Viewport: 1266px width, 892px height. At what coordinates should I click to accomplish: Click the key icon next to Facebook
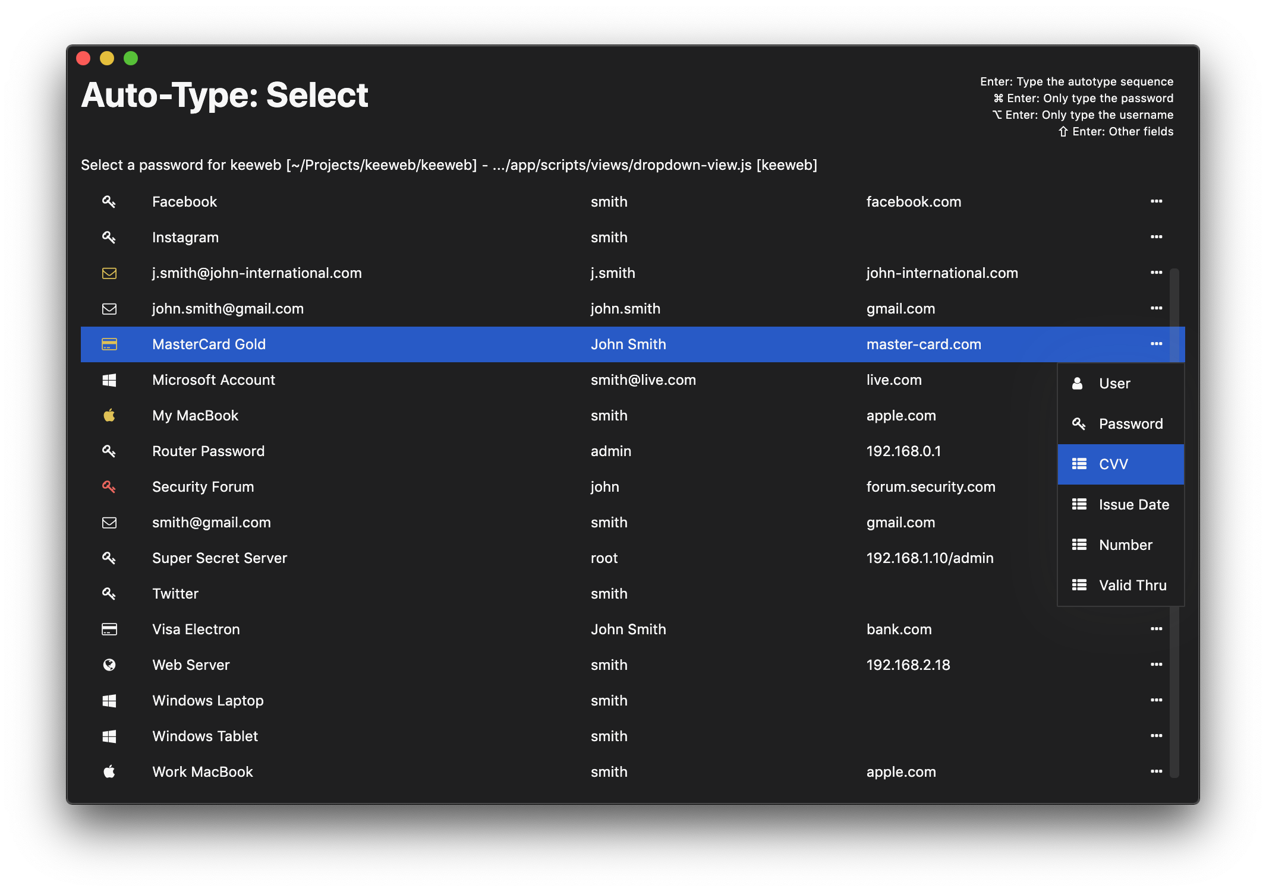[109, 202]
